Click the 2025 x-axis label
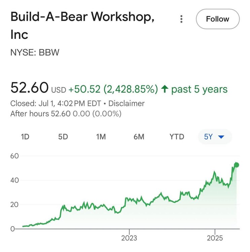Image resolution: width=250 pixels, height=252 pixels. pyautogui.click(x=215, y=238)
